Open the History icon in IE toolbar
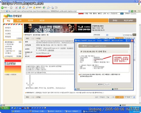 tap(44, 8)
